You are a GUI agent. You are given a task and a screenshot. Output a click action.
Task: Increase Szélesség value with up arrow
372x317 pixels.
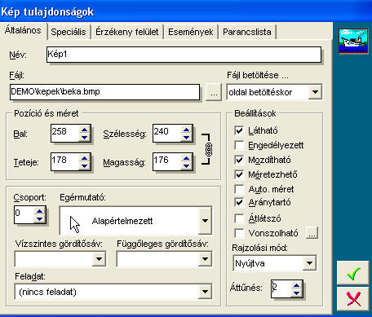pyautogui.click(x=186, y=130)
